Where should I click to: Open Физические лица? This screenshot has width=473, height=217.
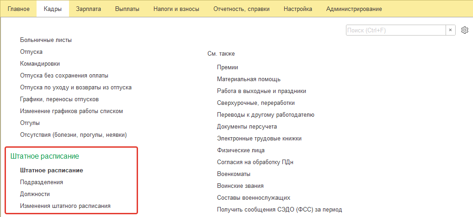[x=241, y=150]
